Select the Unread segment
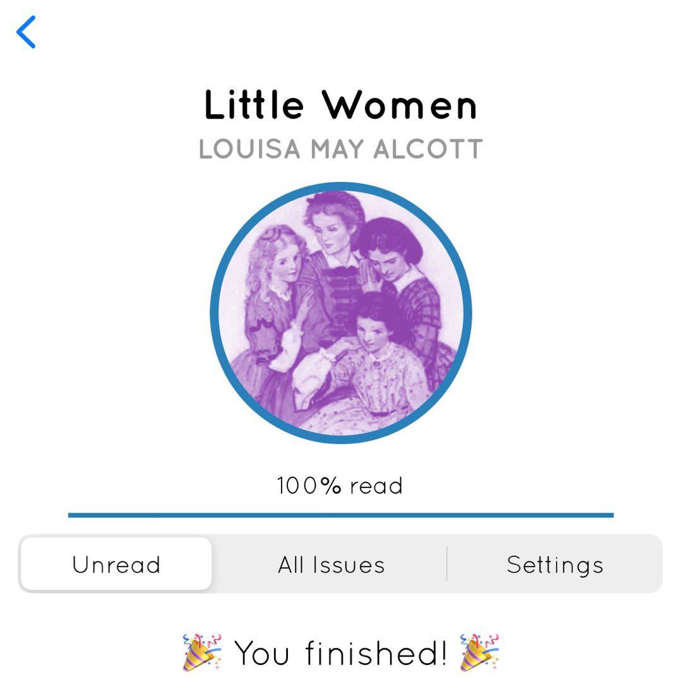Viewport: 682px width, 682px height. [116, 564]
